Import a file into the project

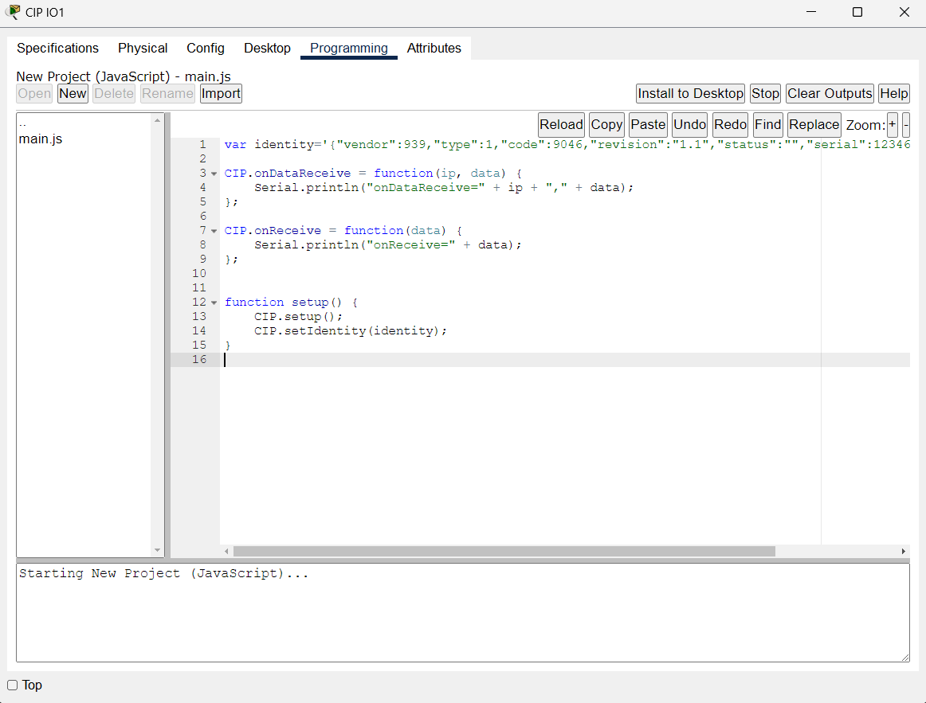221,93
